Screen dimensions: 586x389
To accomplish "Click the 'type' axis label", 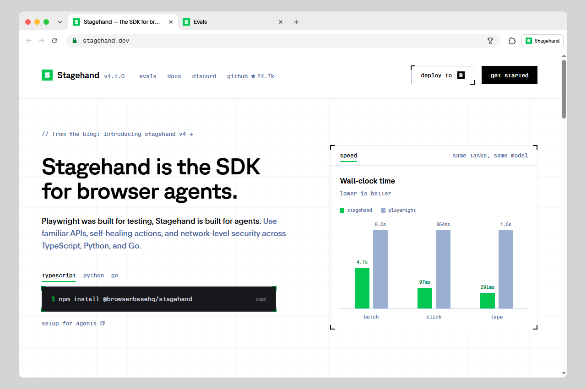I will (497, 317).
